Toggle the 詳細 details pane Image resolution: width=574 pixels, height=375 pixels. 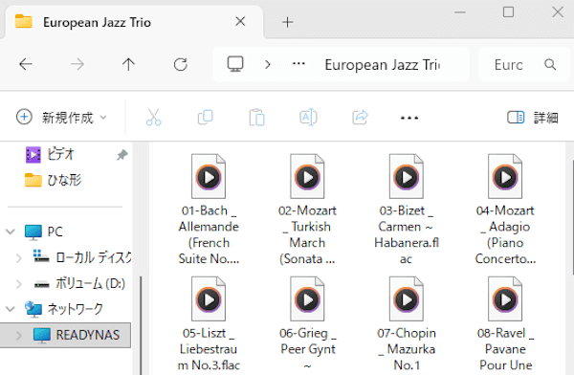click(x=533, y=118)
